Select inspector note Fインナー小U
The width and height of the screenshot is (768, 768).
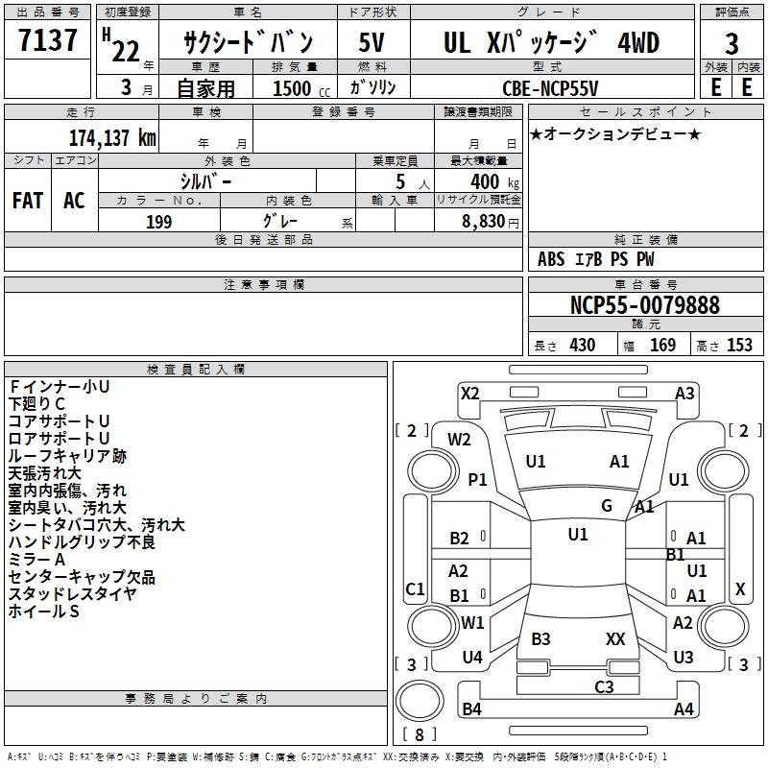point(59,387)
